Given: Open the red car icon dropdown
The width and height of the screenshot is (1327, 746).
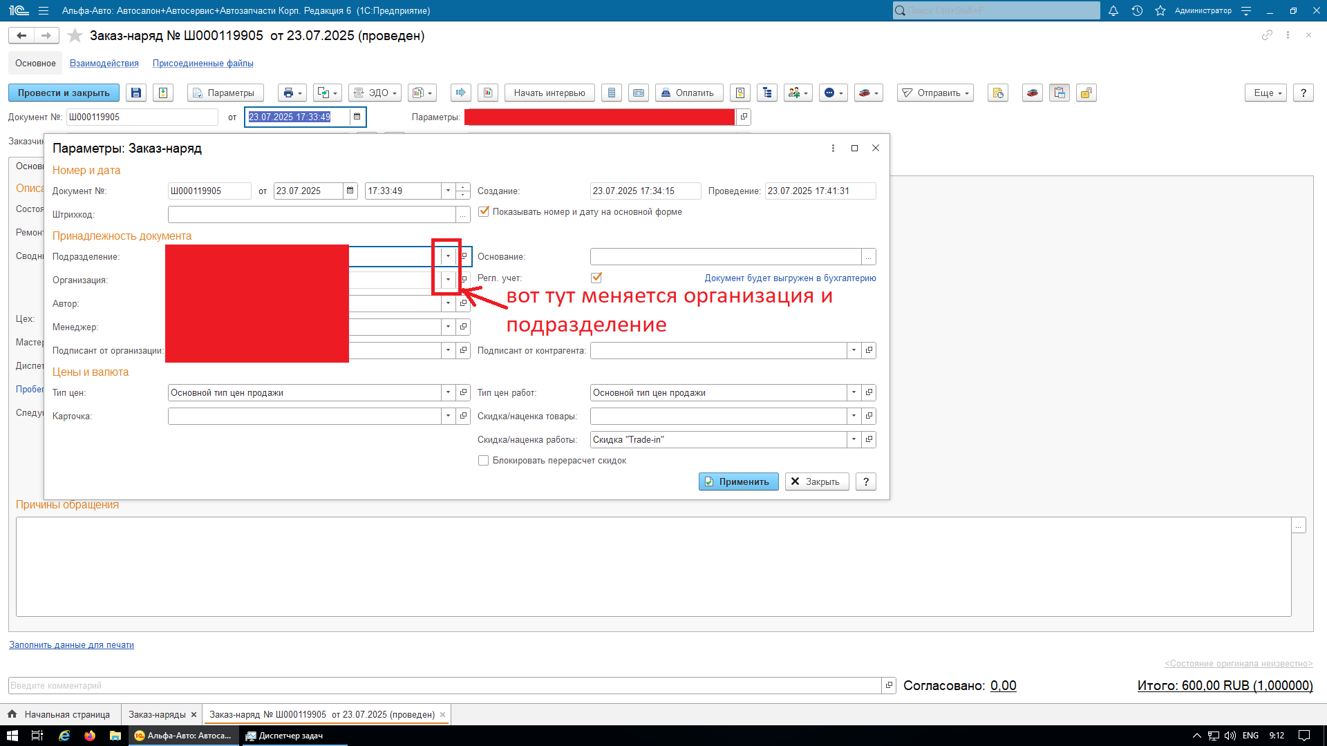Looking at the screenshot, I should point(868,93).
